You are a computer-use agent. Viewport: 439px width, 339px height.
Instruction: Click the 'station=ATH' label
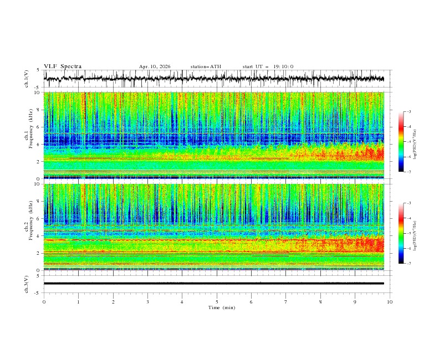[x=206, y=66]
